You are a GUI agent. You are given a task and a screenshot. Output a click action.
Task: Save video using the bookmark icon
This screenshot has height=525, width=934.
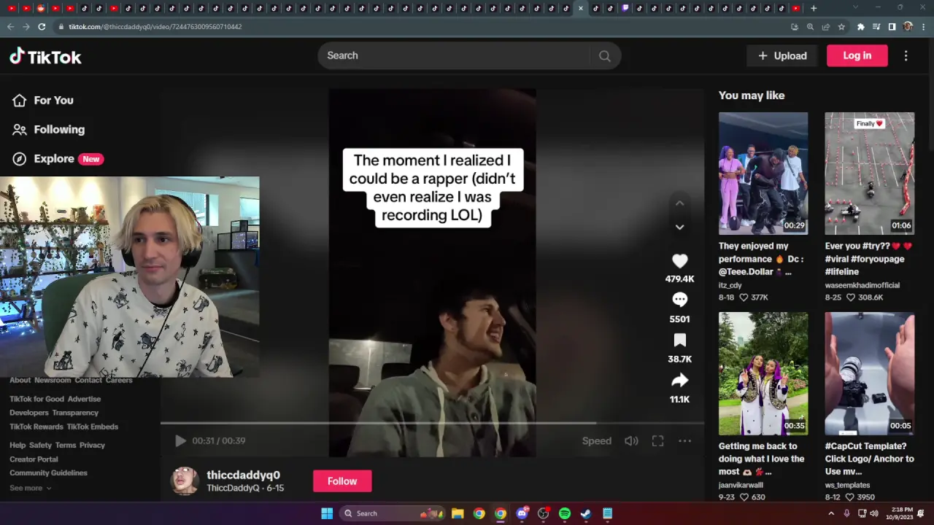(x=679, y=341)
